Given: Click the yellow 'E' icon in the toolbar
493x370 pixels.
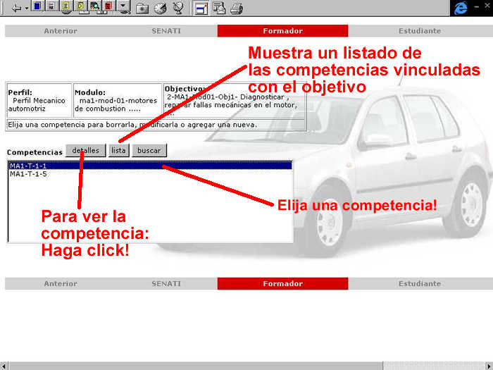Looking at the screenshot, I should (x=66, y=8).
